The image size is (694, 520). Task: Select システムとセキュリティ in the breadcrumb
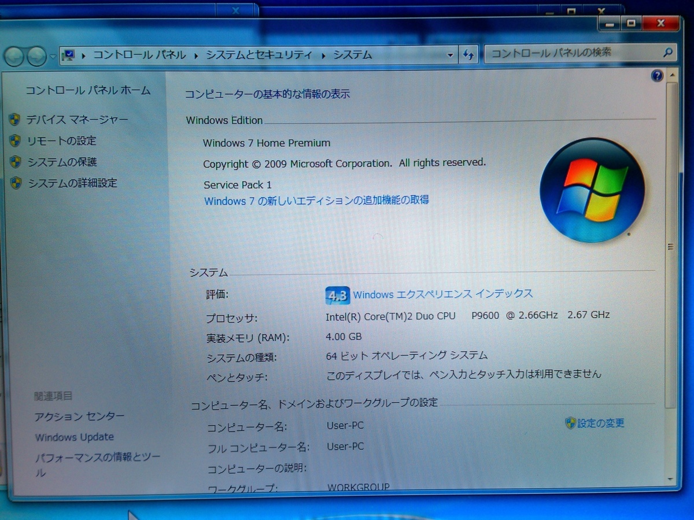259,55
